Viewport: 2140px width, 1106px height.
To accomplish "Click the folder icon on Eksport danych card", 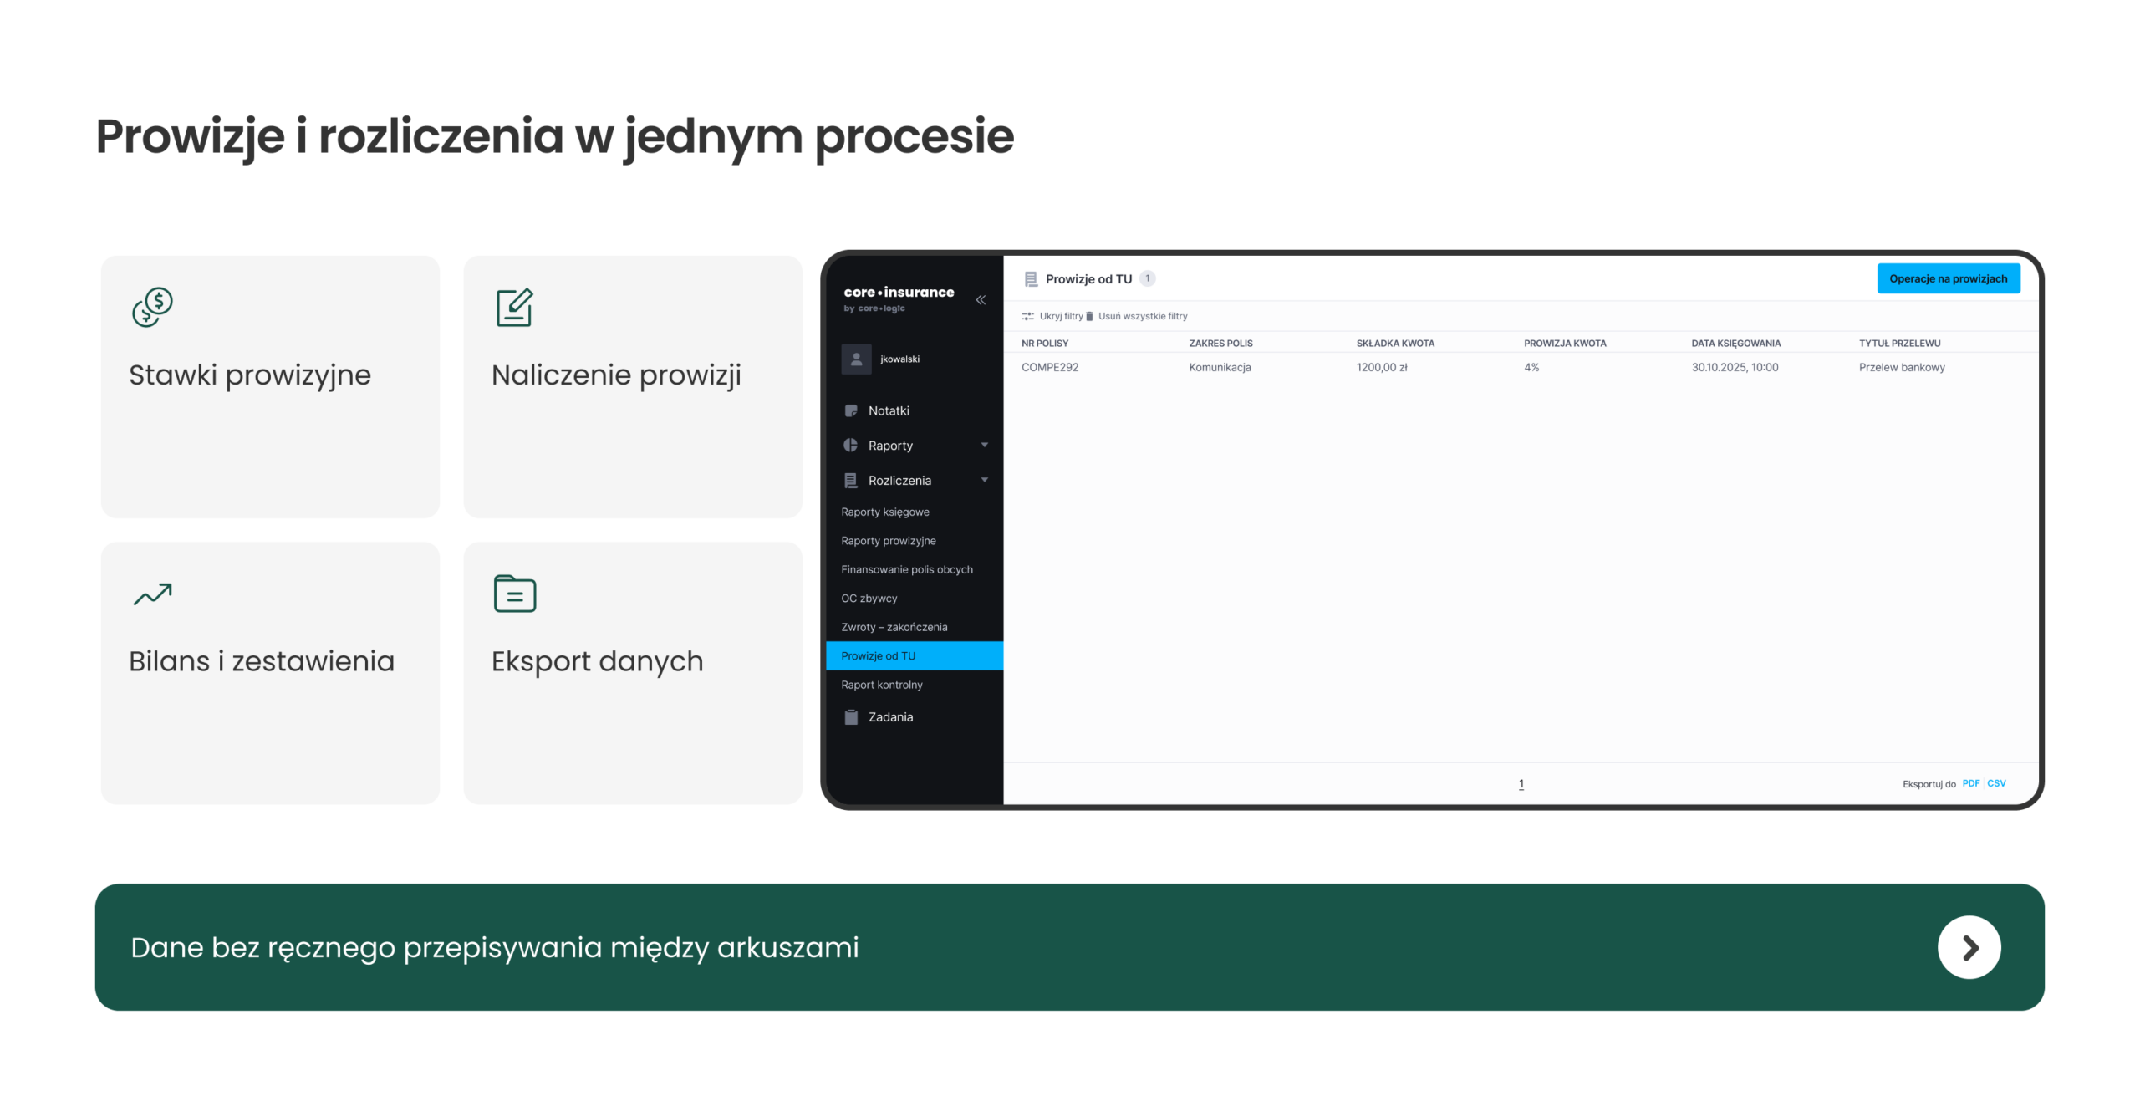I will [514, 594].
